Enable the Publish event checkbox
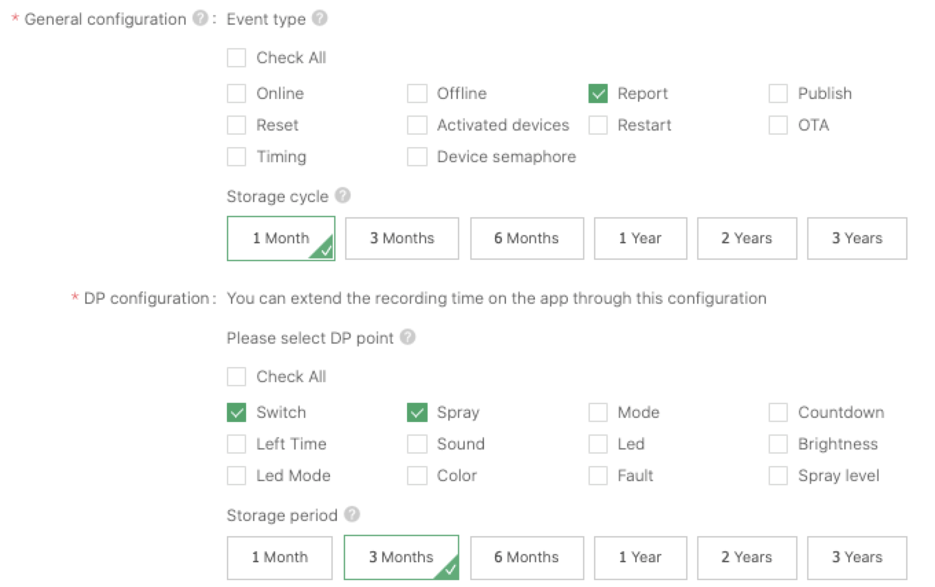 [778, 93]
